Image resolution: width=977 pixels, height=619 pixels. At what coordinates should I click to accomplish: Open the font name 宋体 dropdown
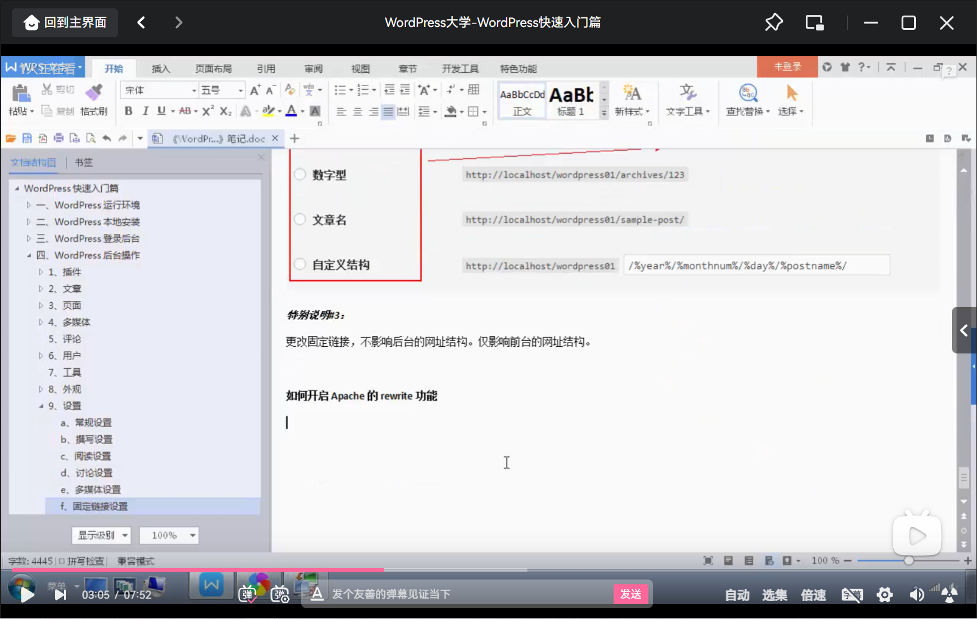click(x=194, y=90)
